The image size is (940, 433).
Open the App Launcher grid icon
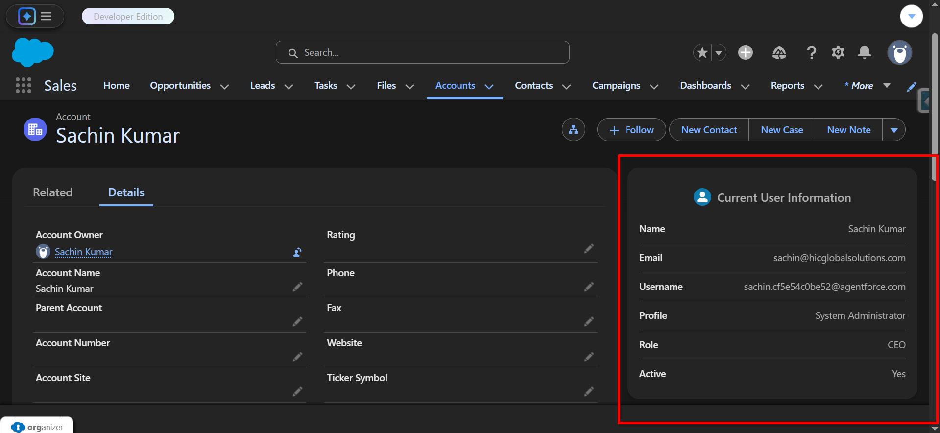(x=23, y=85)
